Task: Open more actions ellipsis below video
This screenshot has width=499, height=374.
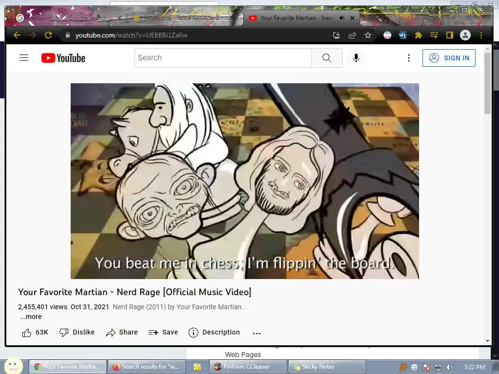Action: click(x=257, y=333)
